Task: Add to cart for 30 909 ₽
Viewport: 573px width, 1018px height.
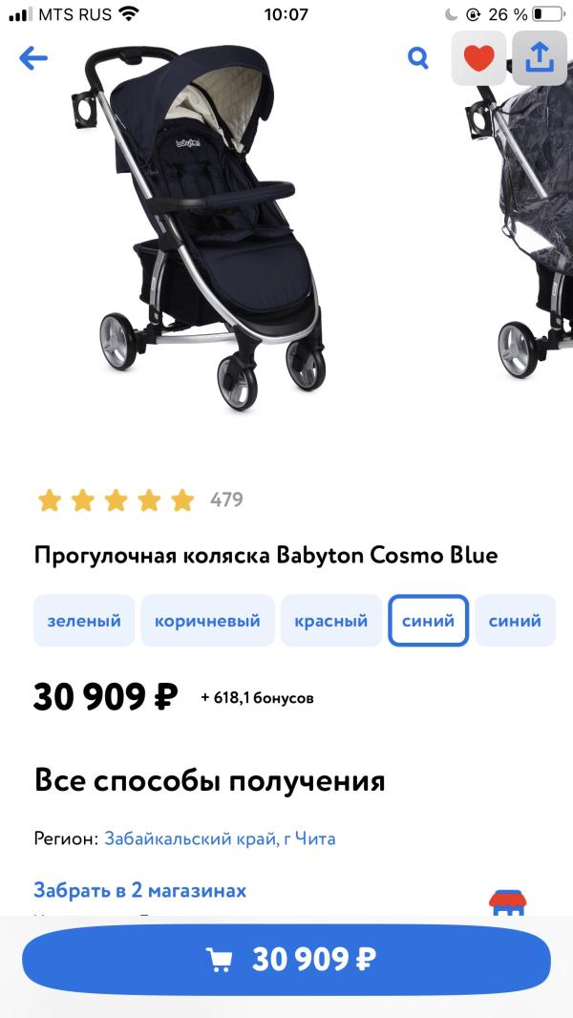Action: click(x=286, y=959)
